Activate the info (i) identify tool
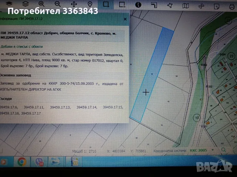The image size is (237, 177). pyautogui.click(x=138, y=5)
